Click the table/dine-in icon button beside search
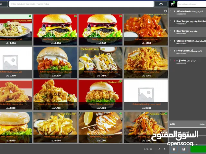This screenshot has width=206, height=154. pyautogui.click(x=161, y=4)
